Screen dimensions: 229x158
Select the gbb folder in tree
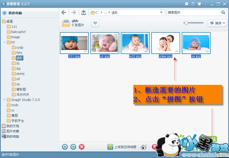[18, 58]
